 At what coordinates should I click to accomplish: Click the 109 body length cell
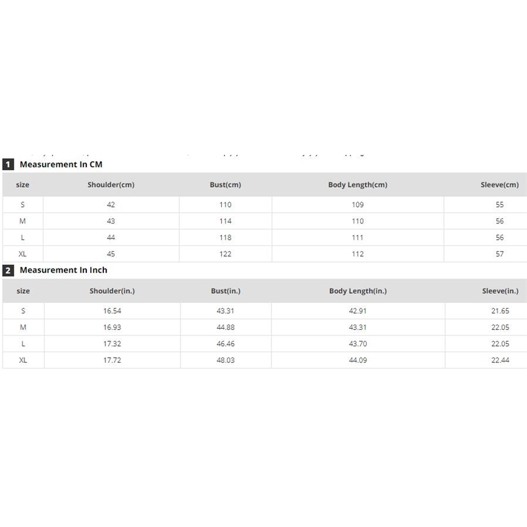point(358,205)
